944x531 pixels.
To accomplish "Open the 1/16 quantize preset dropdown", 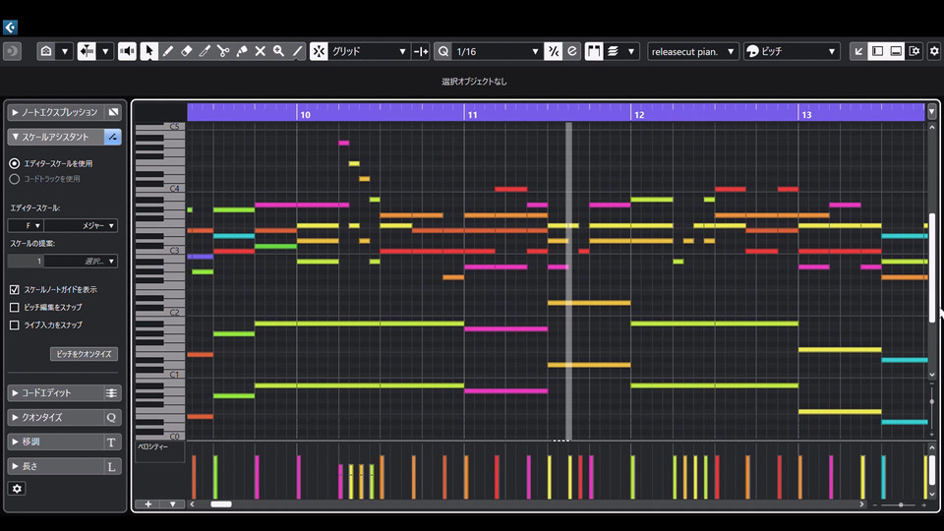I will 497,51.
